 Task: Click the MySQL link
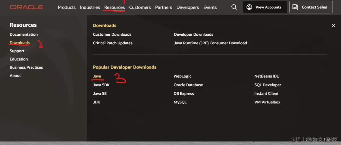point(180,102)
